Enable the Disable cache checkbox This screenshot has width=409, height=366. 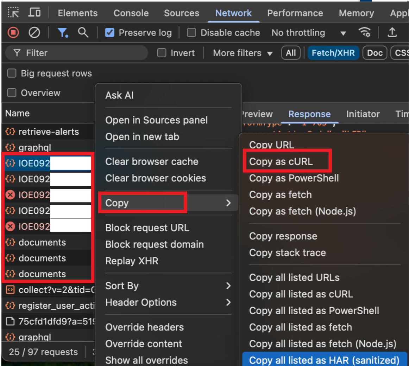(191, 33)
